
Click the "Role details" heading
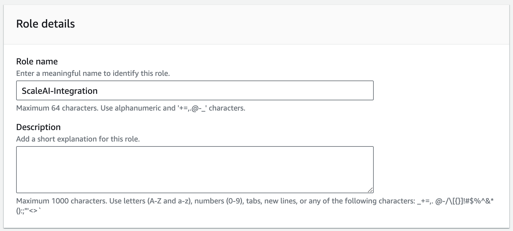(x=46, y=24)
